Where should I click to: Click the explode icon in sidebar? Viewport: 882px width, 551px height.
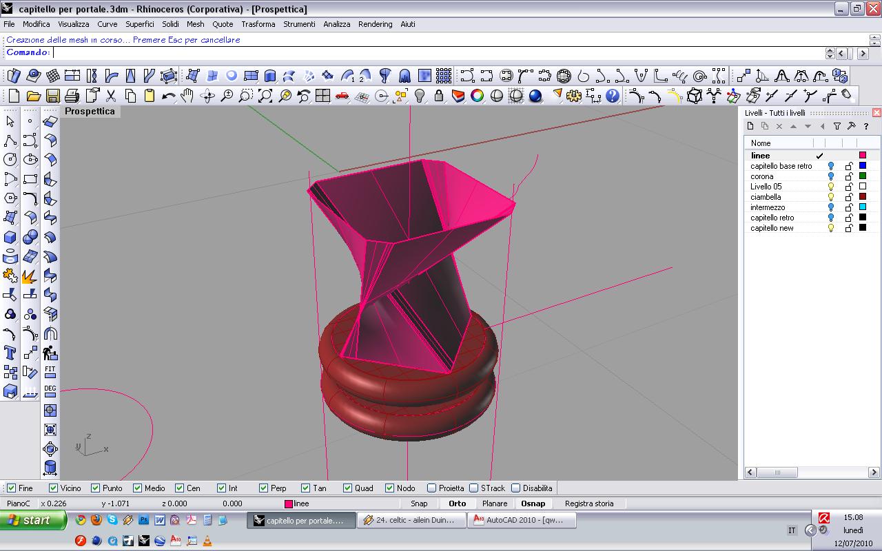point(30,275)
